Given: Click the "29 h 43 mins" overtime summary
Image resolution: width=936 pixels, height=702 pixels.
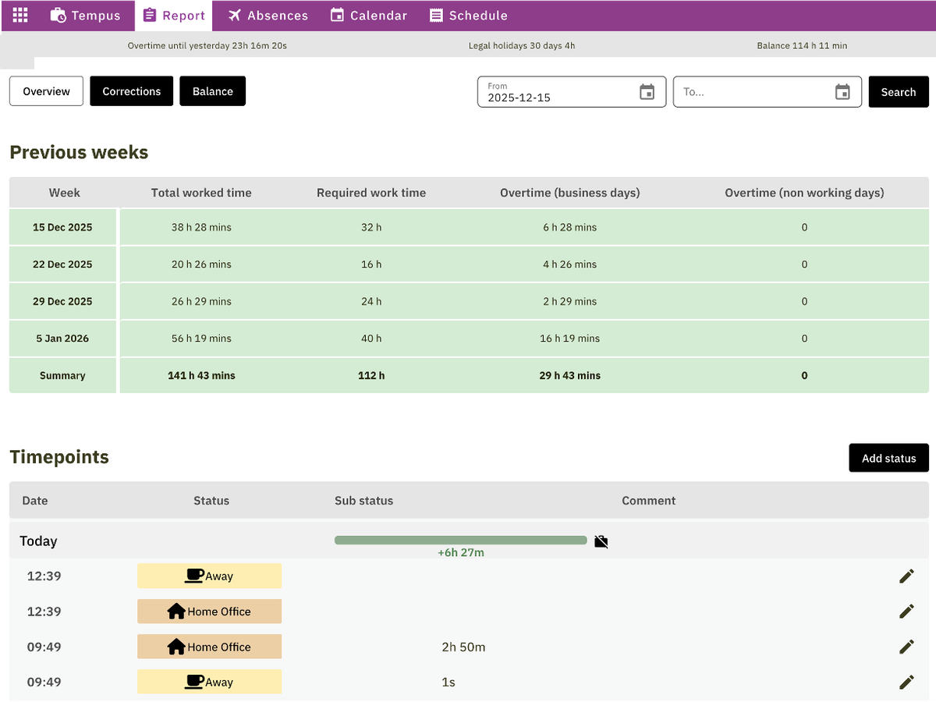Looking at the screenshot, I should click(570, 375).
